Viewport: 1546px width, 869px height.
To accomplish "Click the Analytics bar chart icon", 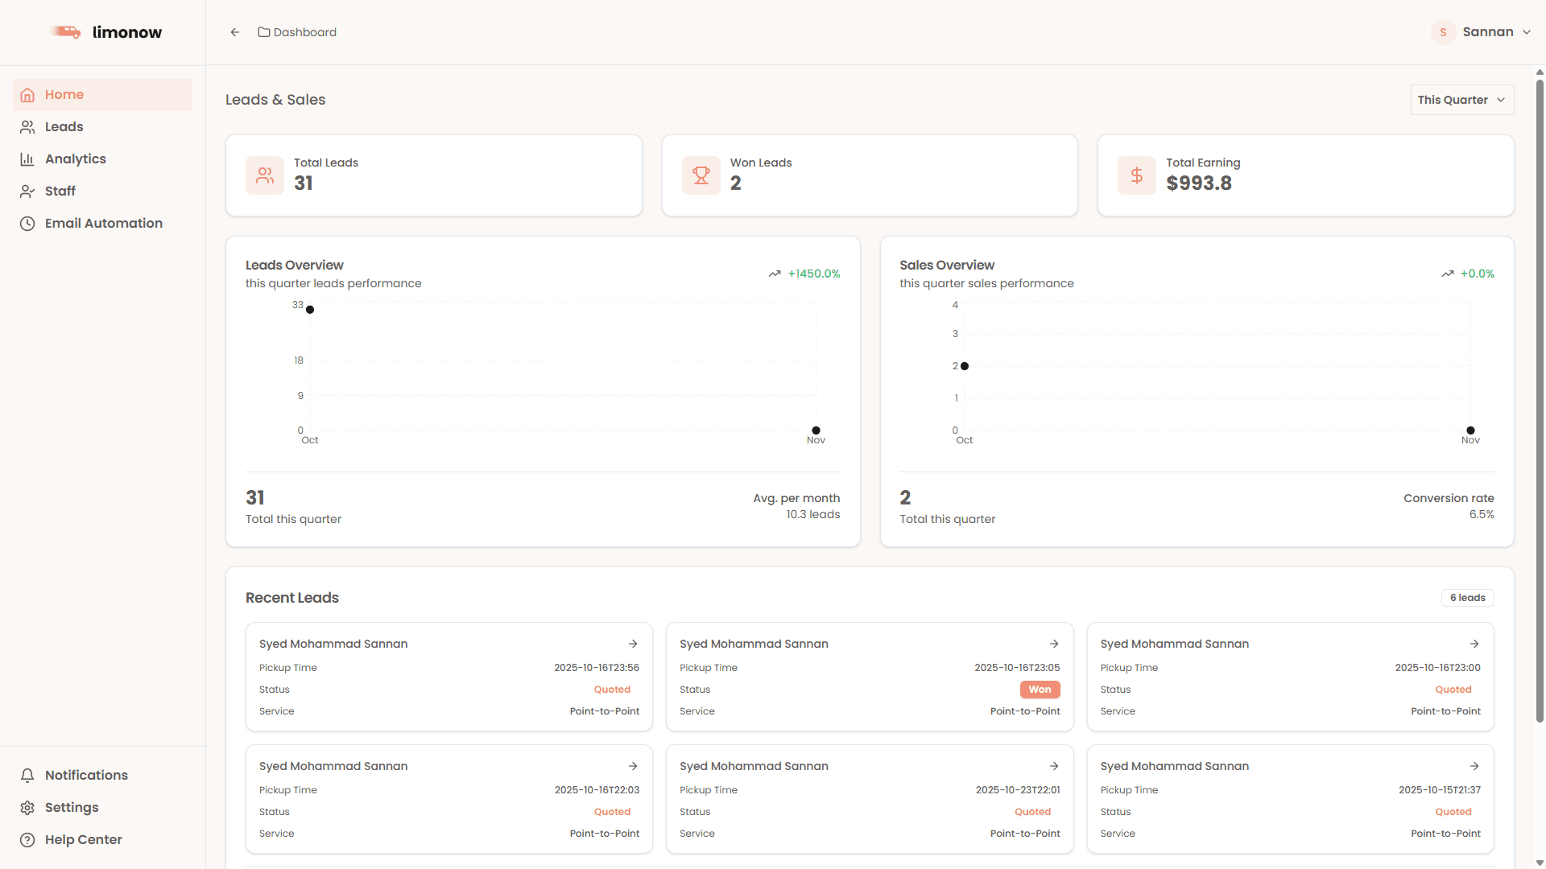I will [27, 159].
